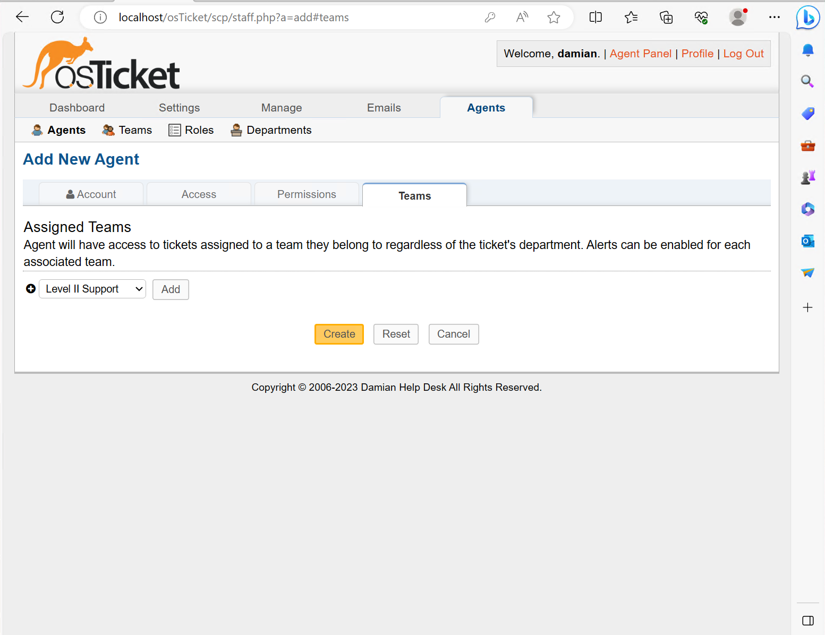Select the Agents icon in the subnavigation
Viewport: 825px width, 635px height.
37,130
